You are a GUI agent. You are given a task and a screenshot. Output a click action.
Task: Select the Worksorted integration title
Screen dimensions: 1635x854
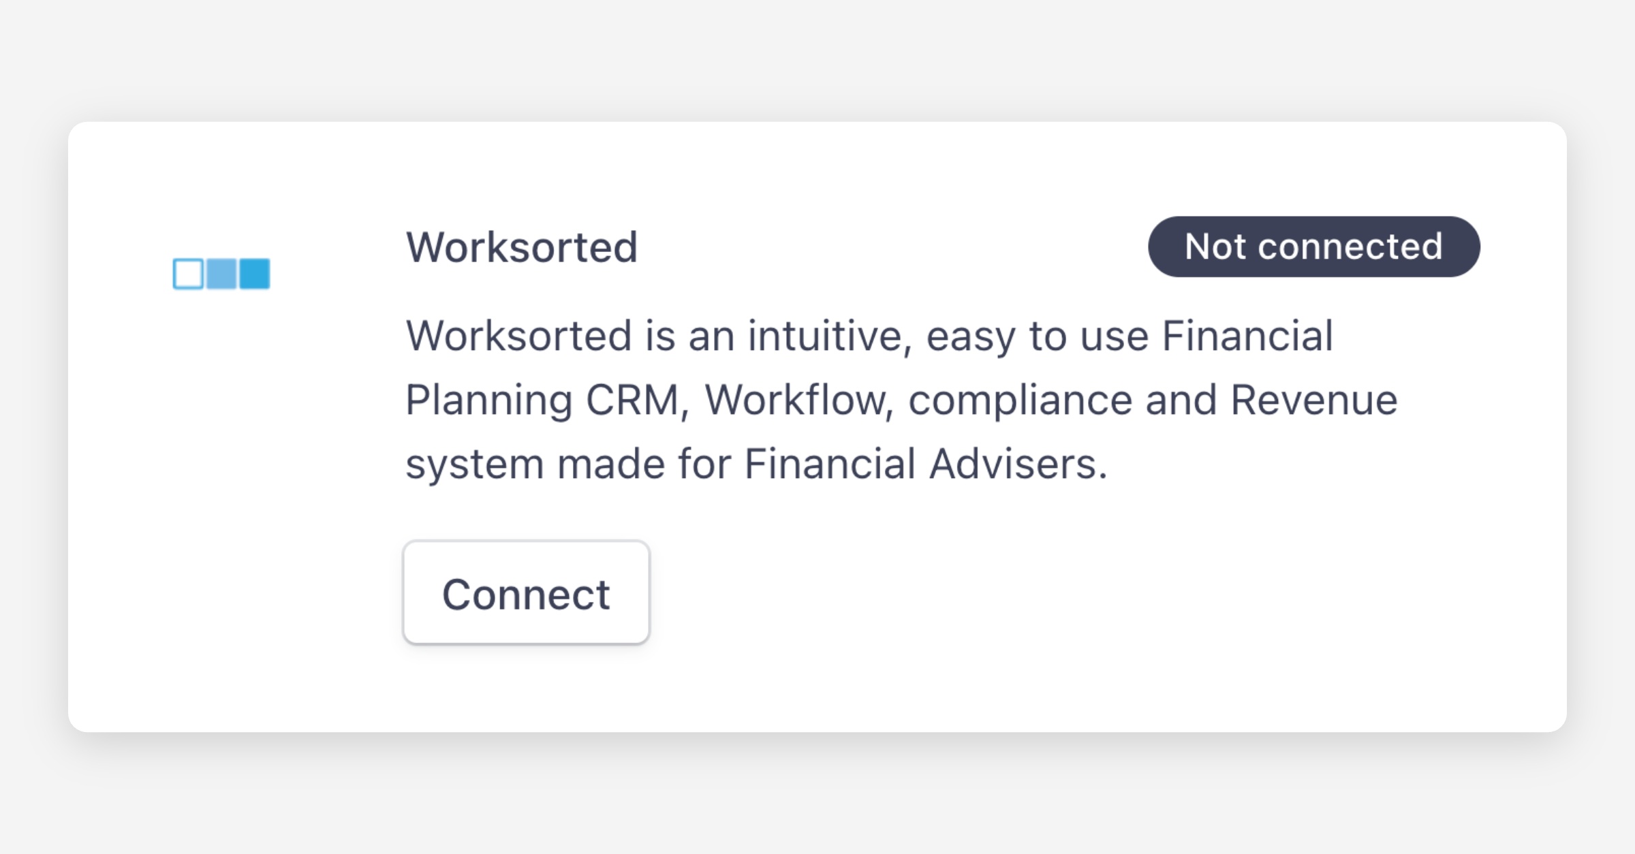[522, 247]
